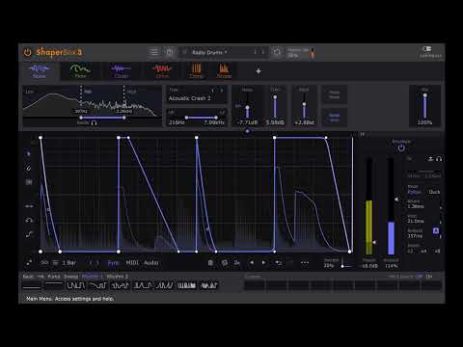Click the Attack 1.26ms value
The image size is (463, 347).
416,206
